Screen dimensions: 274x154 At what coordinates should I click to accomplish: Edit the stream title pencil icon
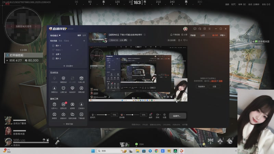click(x=145, y=35)
